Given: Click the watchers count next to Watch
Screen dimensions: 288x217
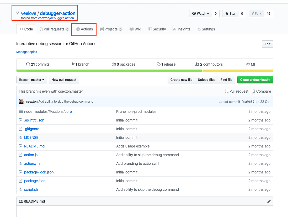Looking at the screenshot, I should [x=216, y=14].
